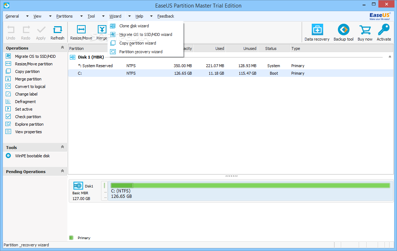Click the System Reserved block in disk map
This screenshot has height=251, width=397.
tap(104, 191)
